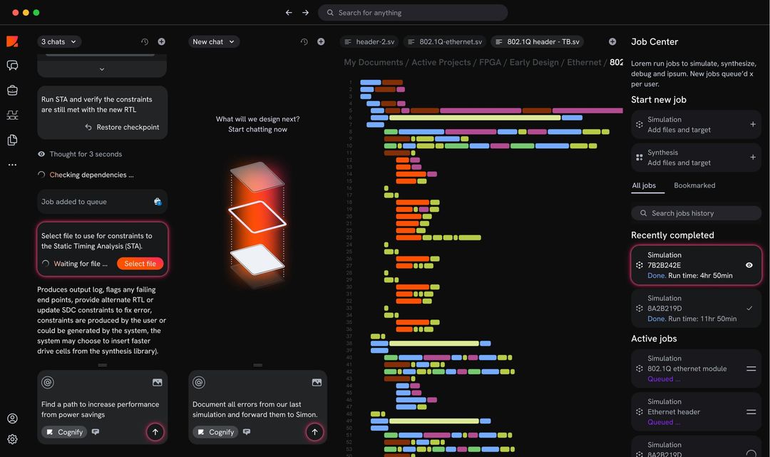Expand the collapsed message chevron
This screenshot has width=770, height=457.
click(102, 69)
